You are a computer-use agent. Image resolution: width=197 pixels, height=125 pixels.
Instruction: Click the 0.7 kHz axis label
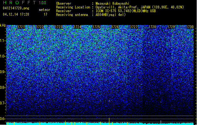click(3, 103)
